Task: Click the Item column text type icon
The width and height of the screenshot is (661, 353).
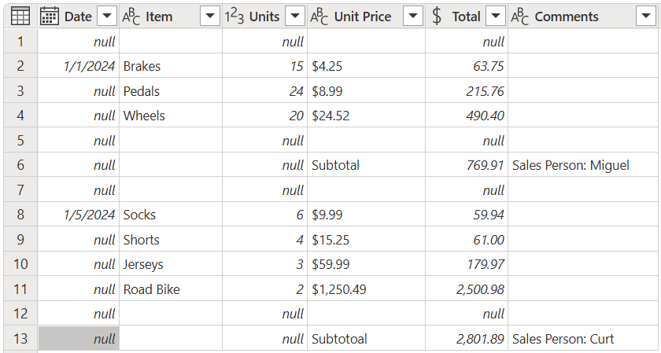Action: pos(131,16)
